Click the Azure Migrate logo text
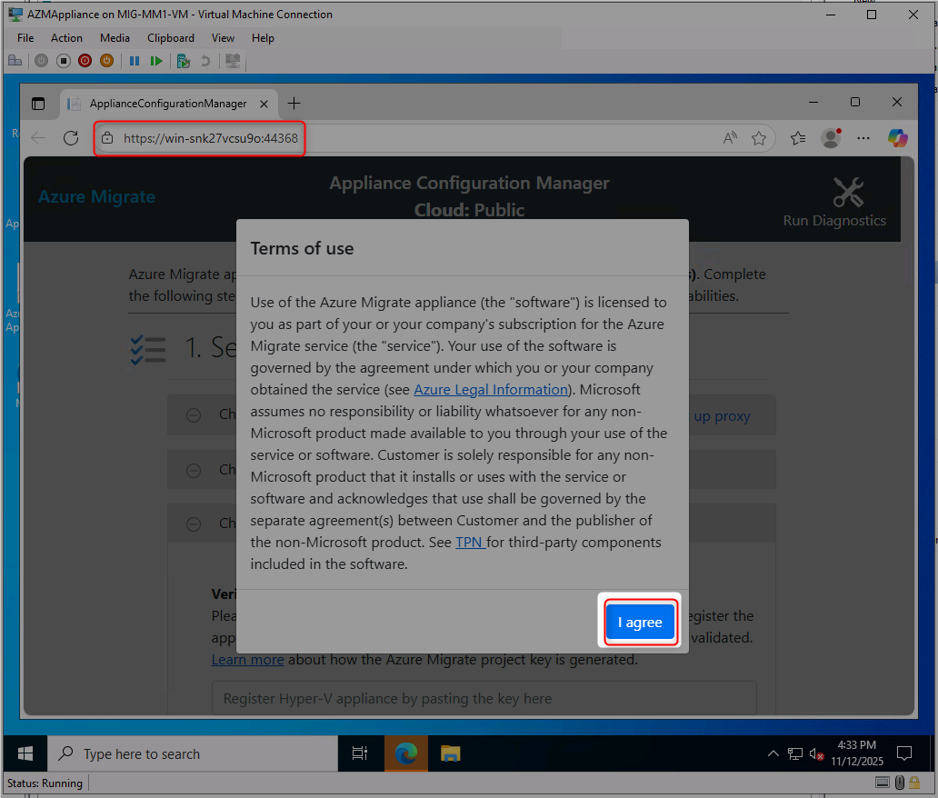The height and width of the screenshot is (798, 938). [97, 197]
